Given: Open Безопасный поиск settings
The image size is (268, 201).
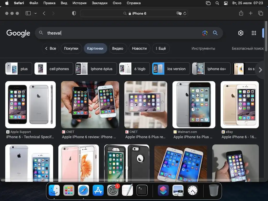Looking at the screenshot, I should pyautogui.click(x=248, y=48).
